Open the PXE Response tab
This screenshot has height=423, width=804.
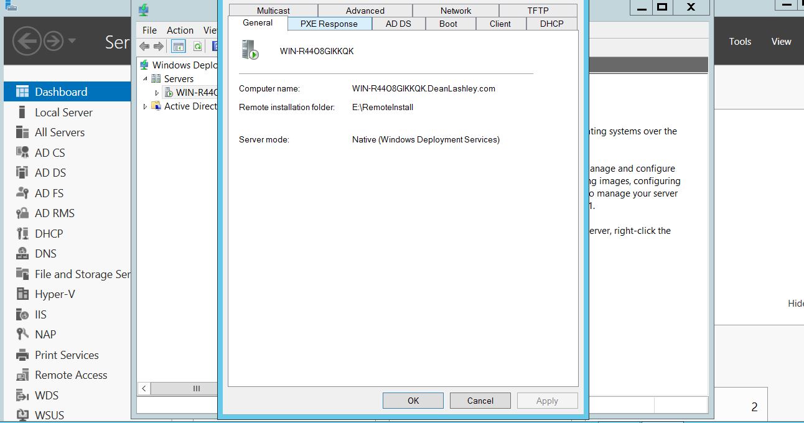[x=329, y=24]
